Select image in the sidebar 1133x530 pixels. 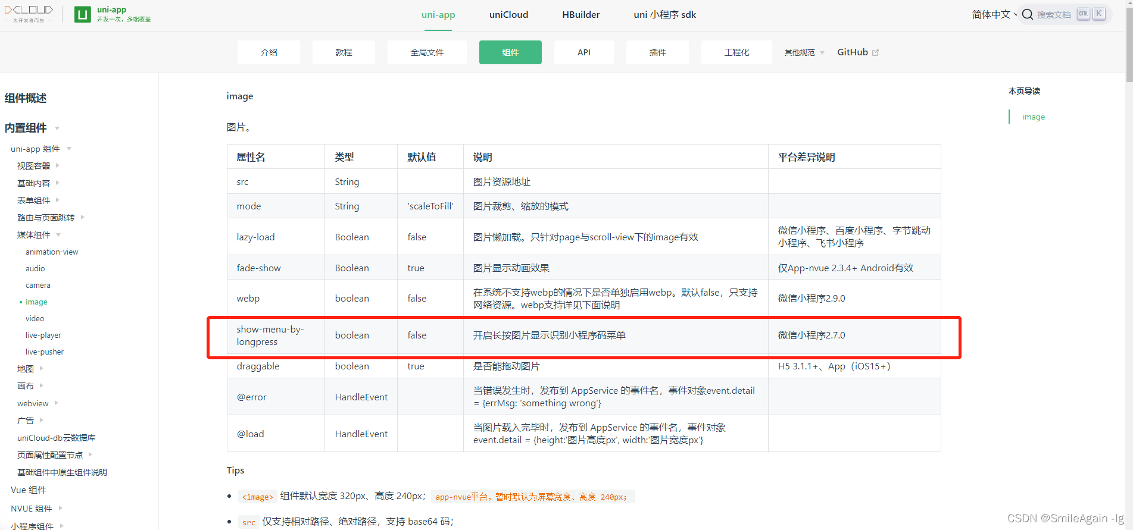point(36,302)
